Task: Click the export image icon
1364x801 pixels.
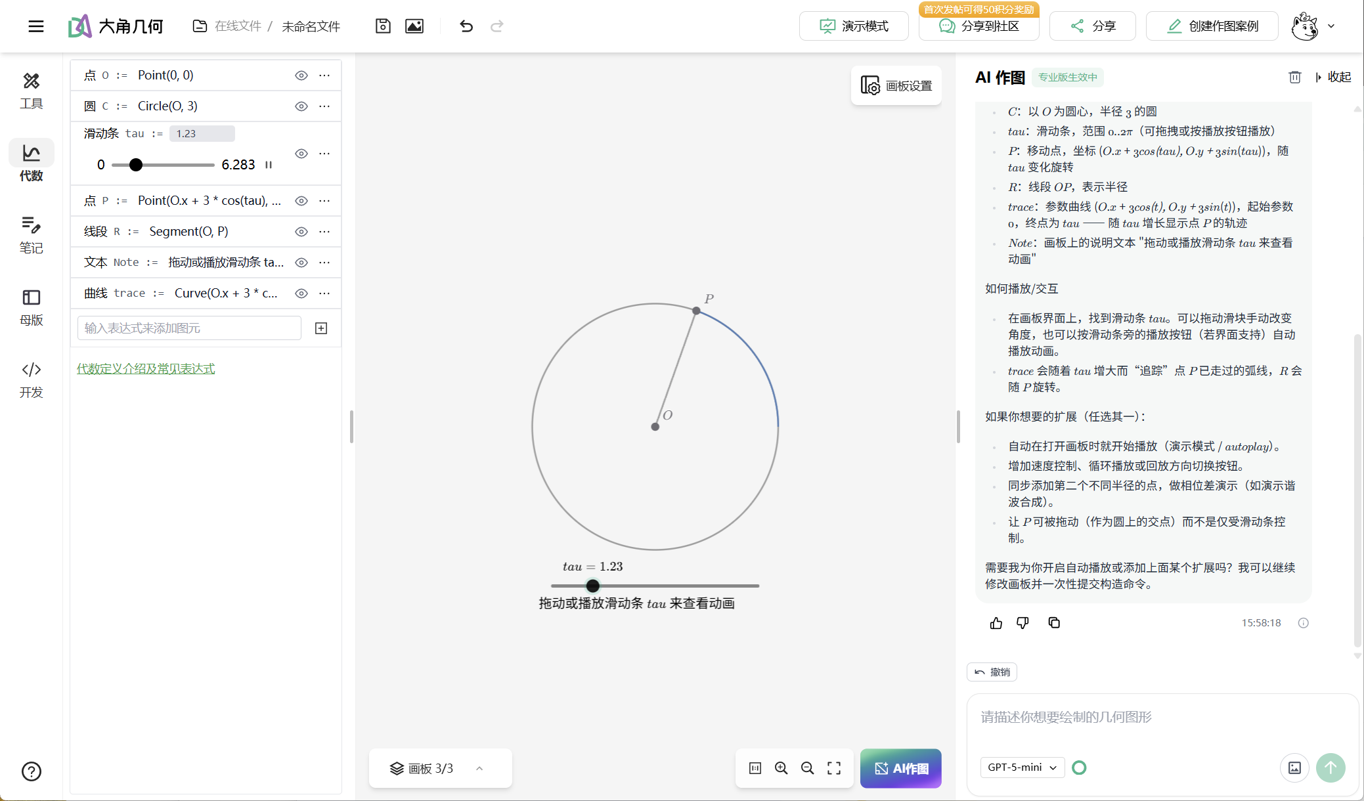Action: [414, 26]
